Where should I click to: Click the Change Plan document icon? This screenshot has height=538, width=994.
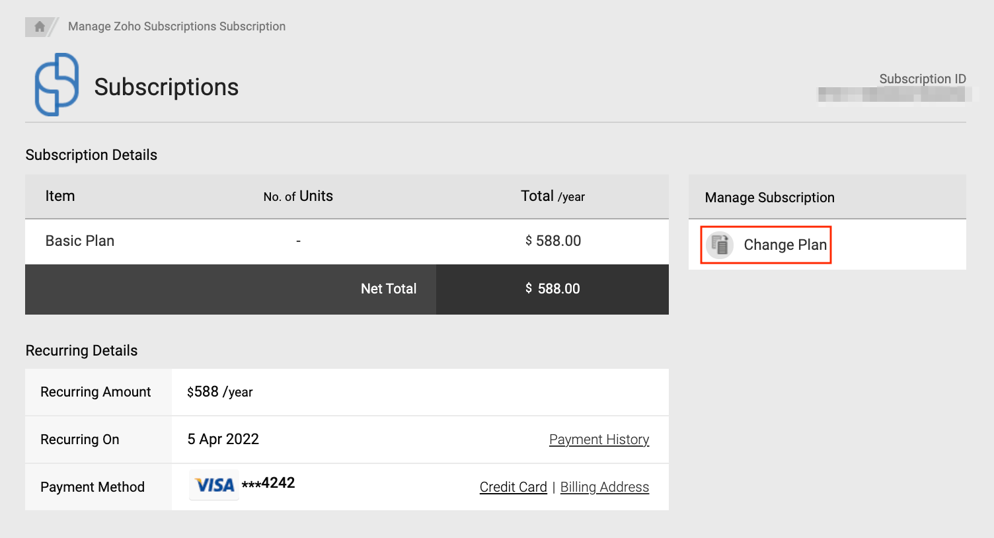coord(720,245)
